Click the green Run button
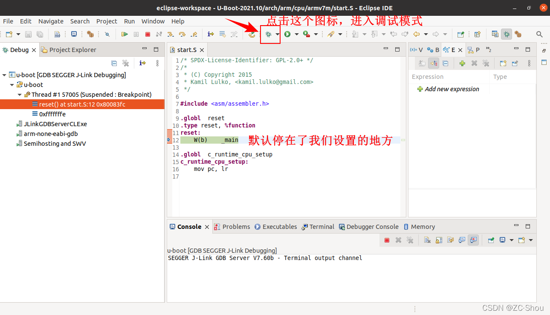 (287, 34)
